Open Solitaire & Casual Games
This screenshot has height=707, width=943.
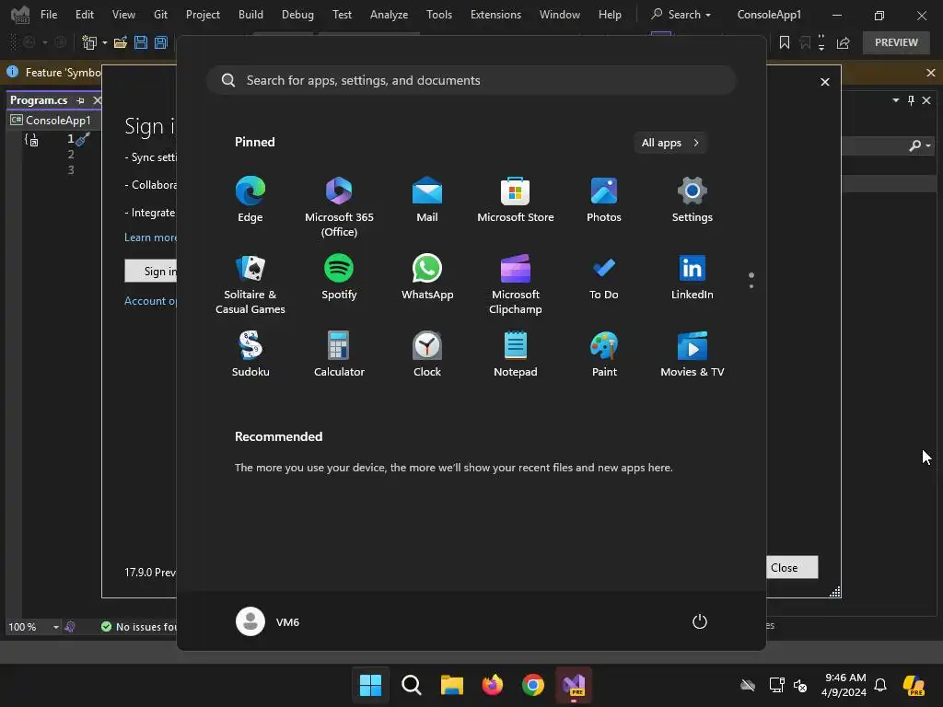[250, 284]
